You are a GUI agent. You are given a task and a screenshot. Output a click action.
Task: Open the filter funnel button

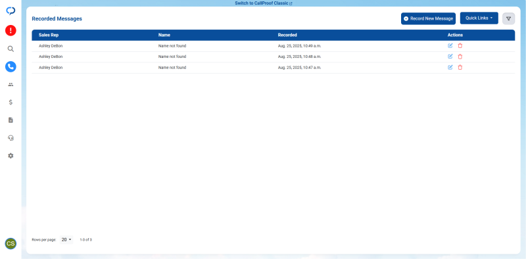[x=508, y=19]
